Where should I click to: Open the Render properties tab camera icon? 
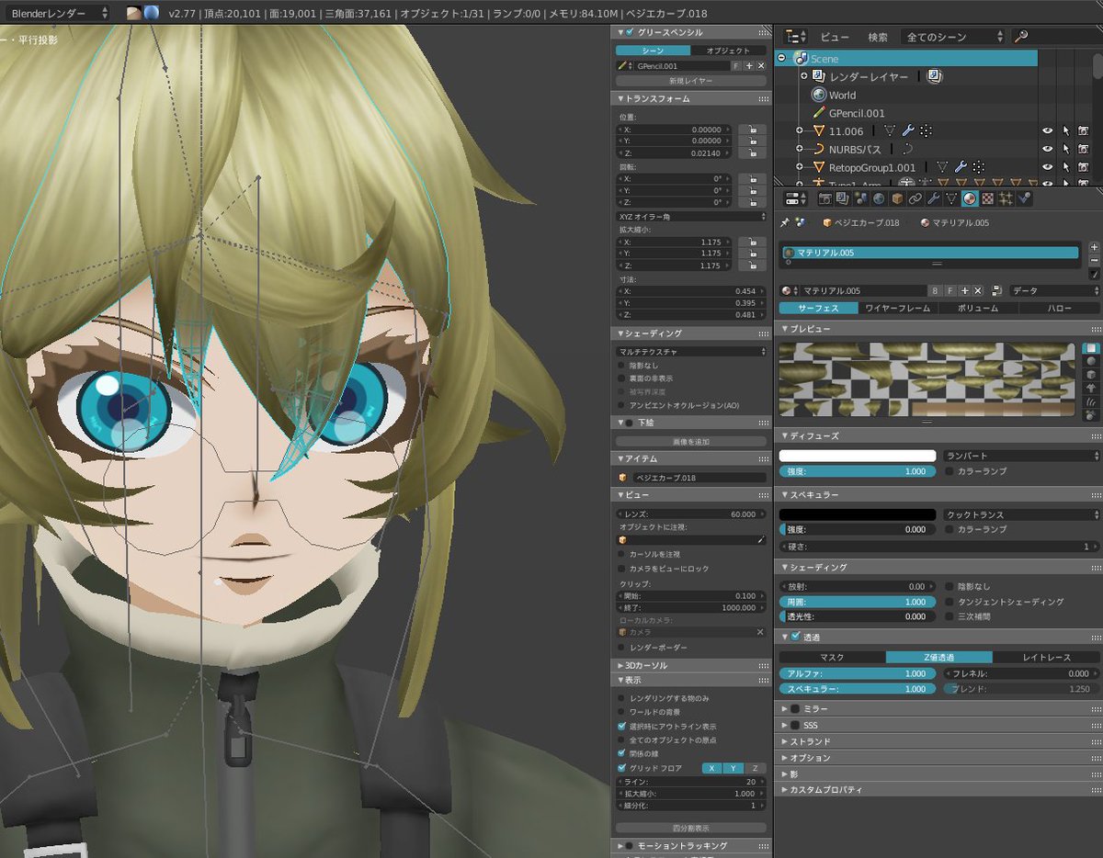[824, 198]
